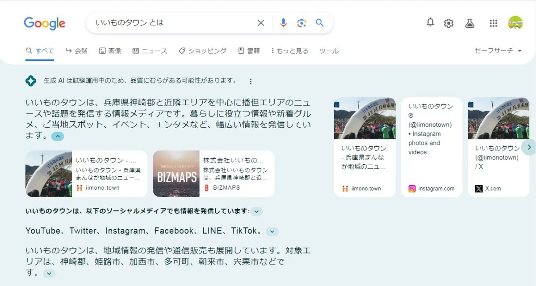Screen dimensions: 536x286
Task: Click the text YouTube、Twitter、Instagram、Facebook、LINE、TikTok
Action: click(143, 231)
